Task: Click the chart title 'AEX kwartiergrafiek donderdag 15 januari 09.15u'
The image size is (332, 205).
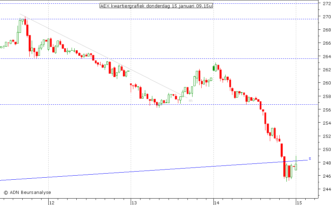Action: (156, 6)
